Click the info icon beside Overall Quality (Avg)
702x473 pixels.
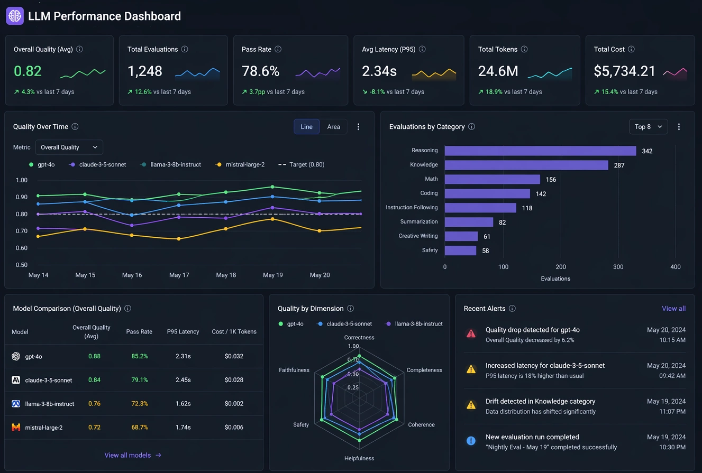[80, 49]
